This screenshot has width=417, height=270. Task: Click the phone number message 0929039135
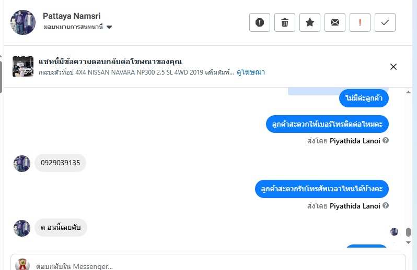[61, 163]
